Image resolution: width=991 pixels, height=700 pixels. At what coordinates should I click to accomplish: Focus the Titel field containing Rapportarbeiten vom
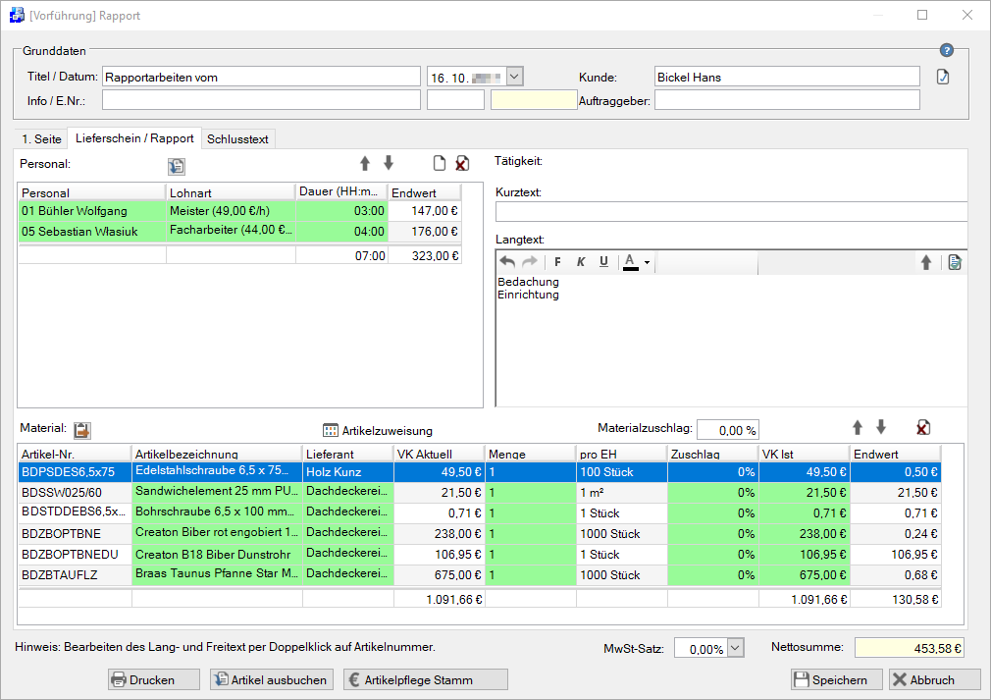click(261, 77)
